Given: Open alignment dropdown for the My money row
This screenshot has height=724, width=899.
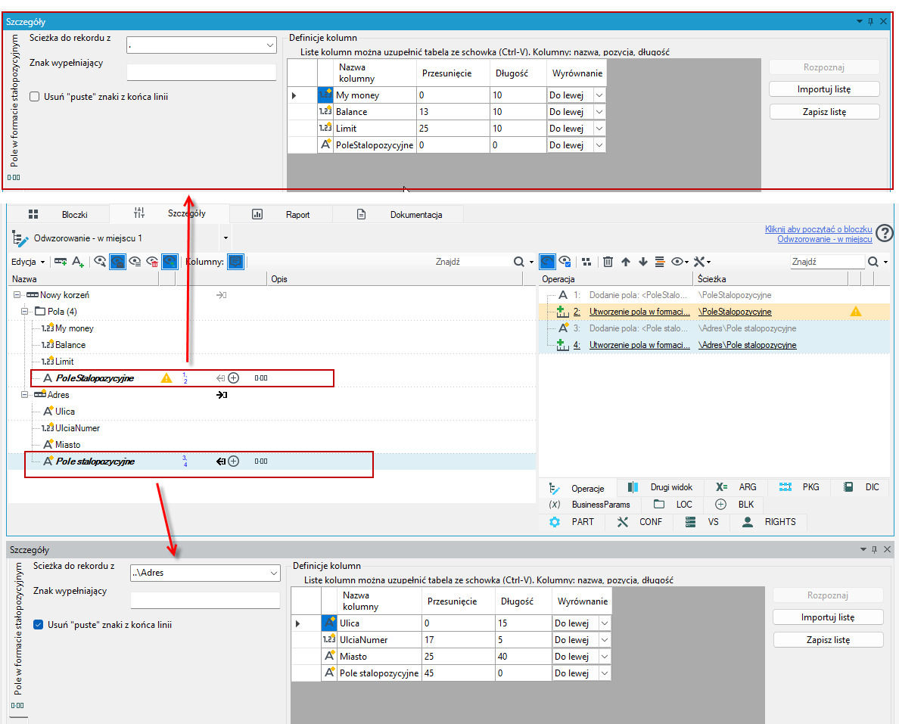Looking at the screenshot, I should [x=599, y=95].
